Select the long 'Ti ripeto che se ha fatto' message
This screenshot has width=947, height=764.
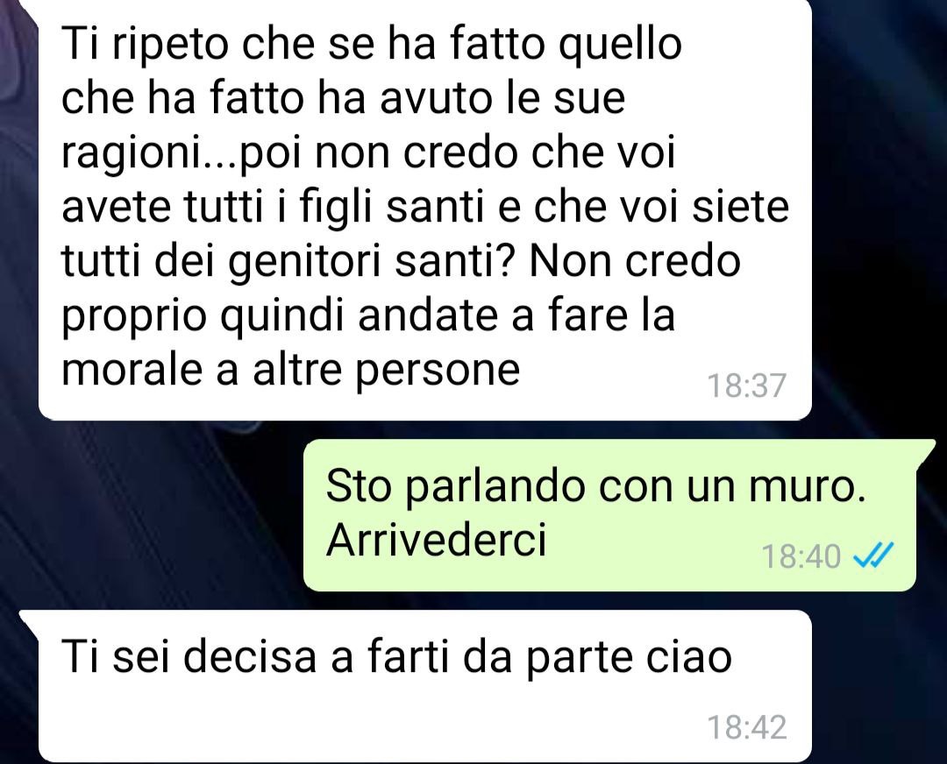pos(424,209)
